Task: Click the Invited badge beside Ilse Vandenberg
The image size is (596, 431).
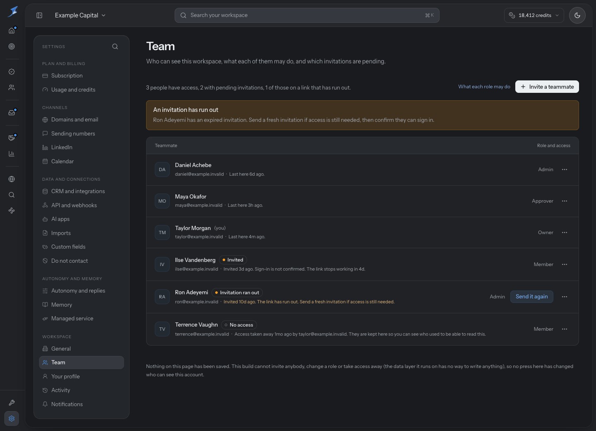Action: (x=233, y=260)
